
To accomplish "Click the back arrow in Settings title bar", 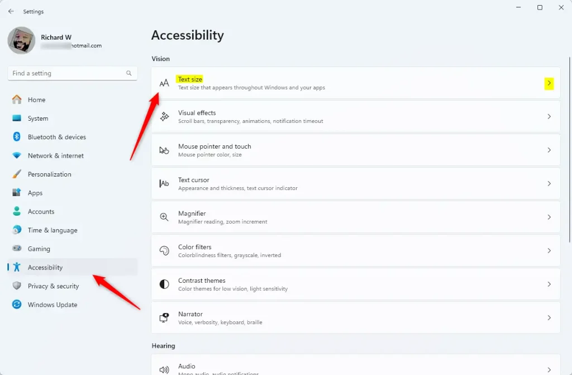I will pyautogui.click(x=11, y=11).
